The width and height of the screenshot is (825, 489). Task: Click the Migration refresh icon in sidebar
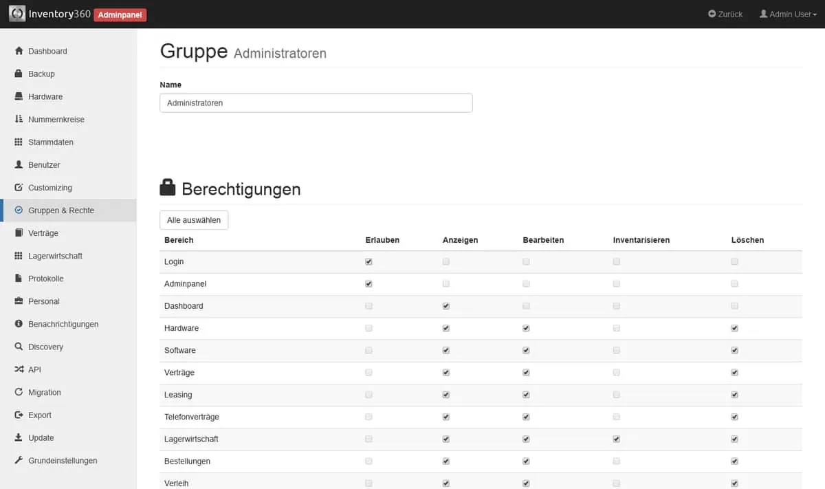click(19, 392)
